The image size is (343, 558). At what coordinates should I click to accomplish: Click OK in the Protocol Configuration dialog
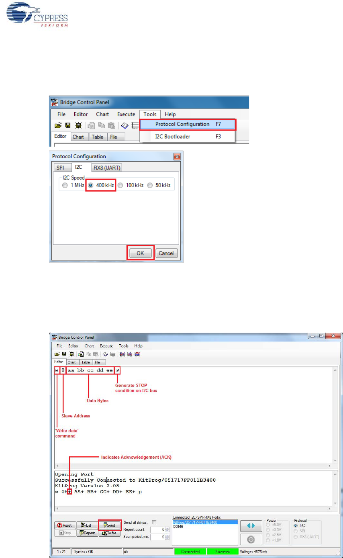141,253
